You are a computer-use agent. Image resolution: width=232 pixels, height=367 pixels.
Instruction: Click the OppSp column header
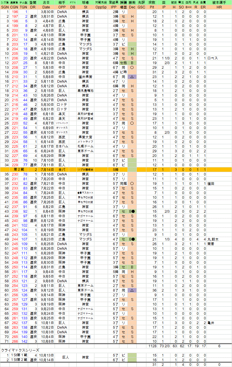click(101, 7)
